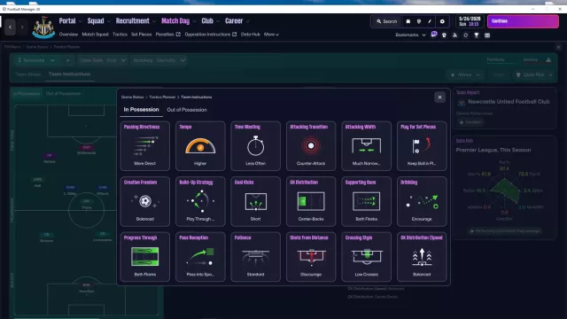Open the Dribbling Encourage card
Image resolution: width=567 pixels, height=319 pixels.
(x=422, y=201)
